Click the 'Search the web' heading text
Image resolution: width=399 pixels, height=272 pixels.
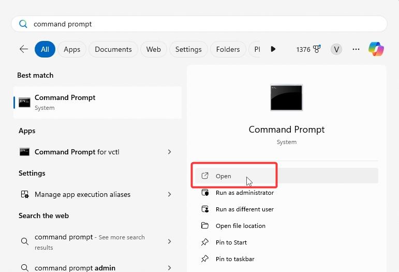(44, 216)
